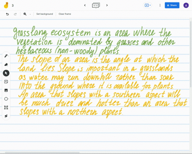The height and width of the screenshot is (154, 192).
Task: Click the horizontal scrollbar
Action: pyautogui.click(x=42, y=152)
